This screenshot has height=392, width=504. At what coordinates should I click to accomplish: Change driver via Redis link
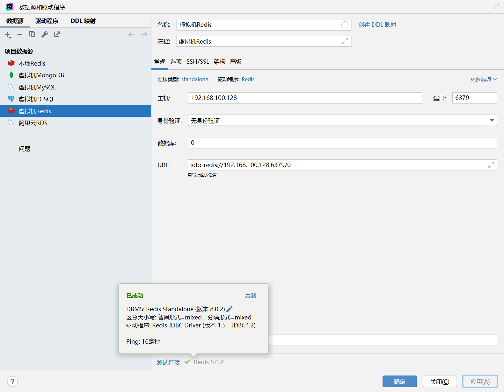click(x=248, y=79)
